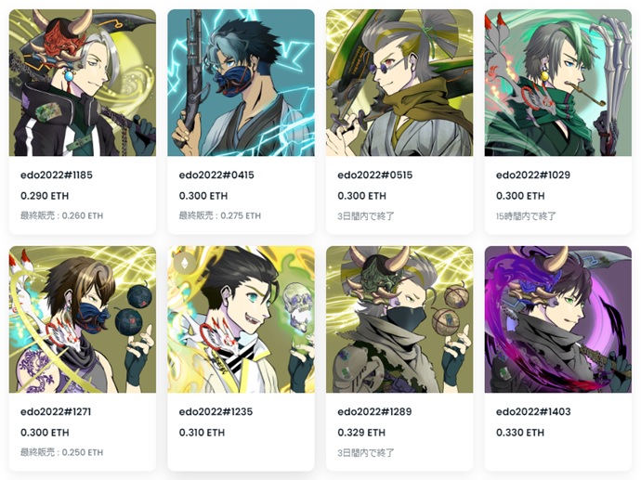
Task: Click the edo2022#1271 title link
Action: (56, 412)
